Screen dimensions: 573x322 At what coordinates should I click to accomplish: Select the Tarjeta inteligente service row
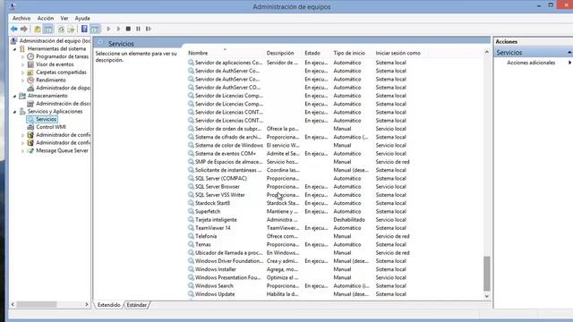pos(298,220)
